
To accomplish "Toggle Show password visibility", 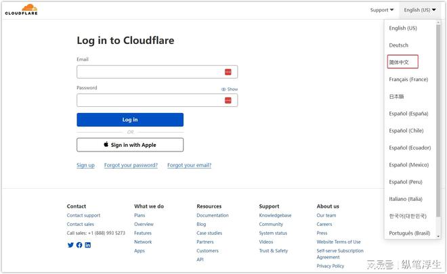I will coord(229,89).
